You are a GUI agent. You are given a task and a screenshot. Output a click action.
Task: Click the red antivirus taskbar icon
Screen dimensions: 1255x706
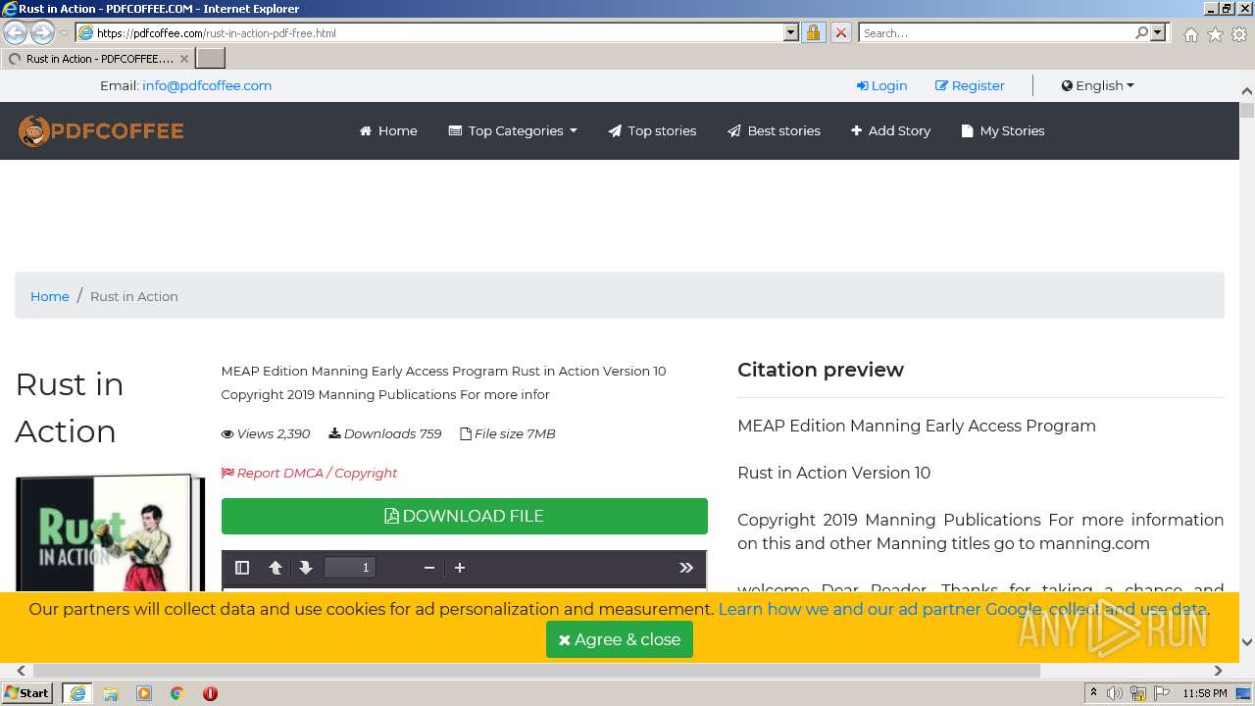pos(210,693)
